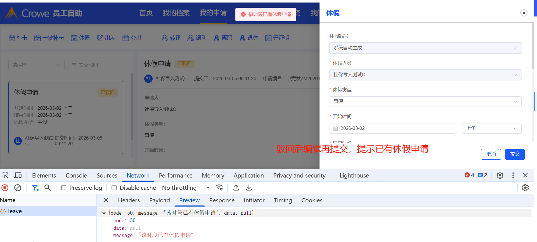Viewport: 537px width, 242px height.
Task: Click the 提交 submit button
Action: pyautogui.click(x=515, y=154)
